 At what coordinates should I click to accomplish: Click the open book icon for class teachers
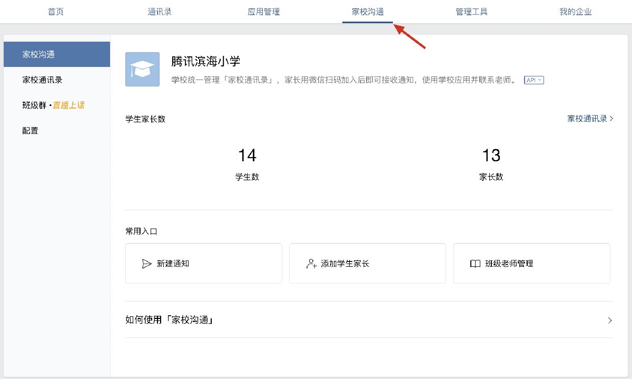click(x=475, y=264)
